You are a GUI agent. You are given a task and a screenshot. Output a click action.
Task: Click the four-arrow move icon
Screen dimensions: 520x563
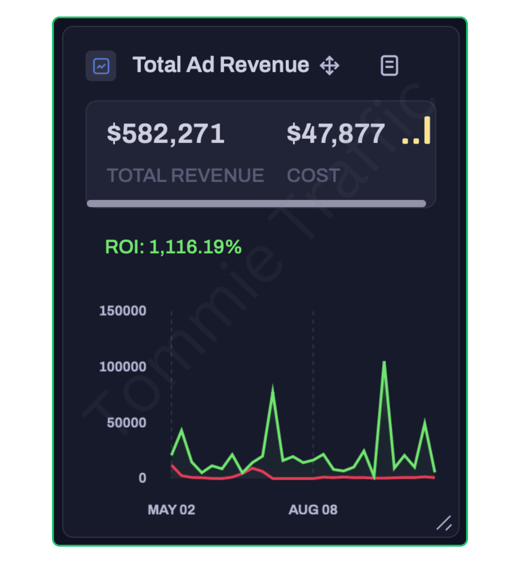[329, 66]
